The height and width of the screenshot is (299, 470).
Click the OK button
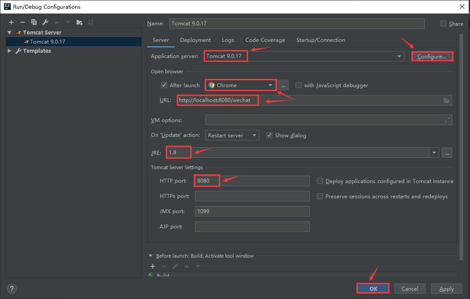(x=373, y=289)
